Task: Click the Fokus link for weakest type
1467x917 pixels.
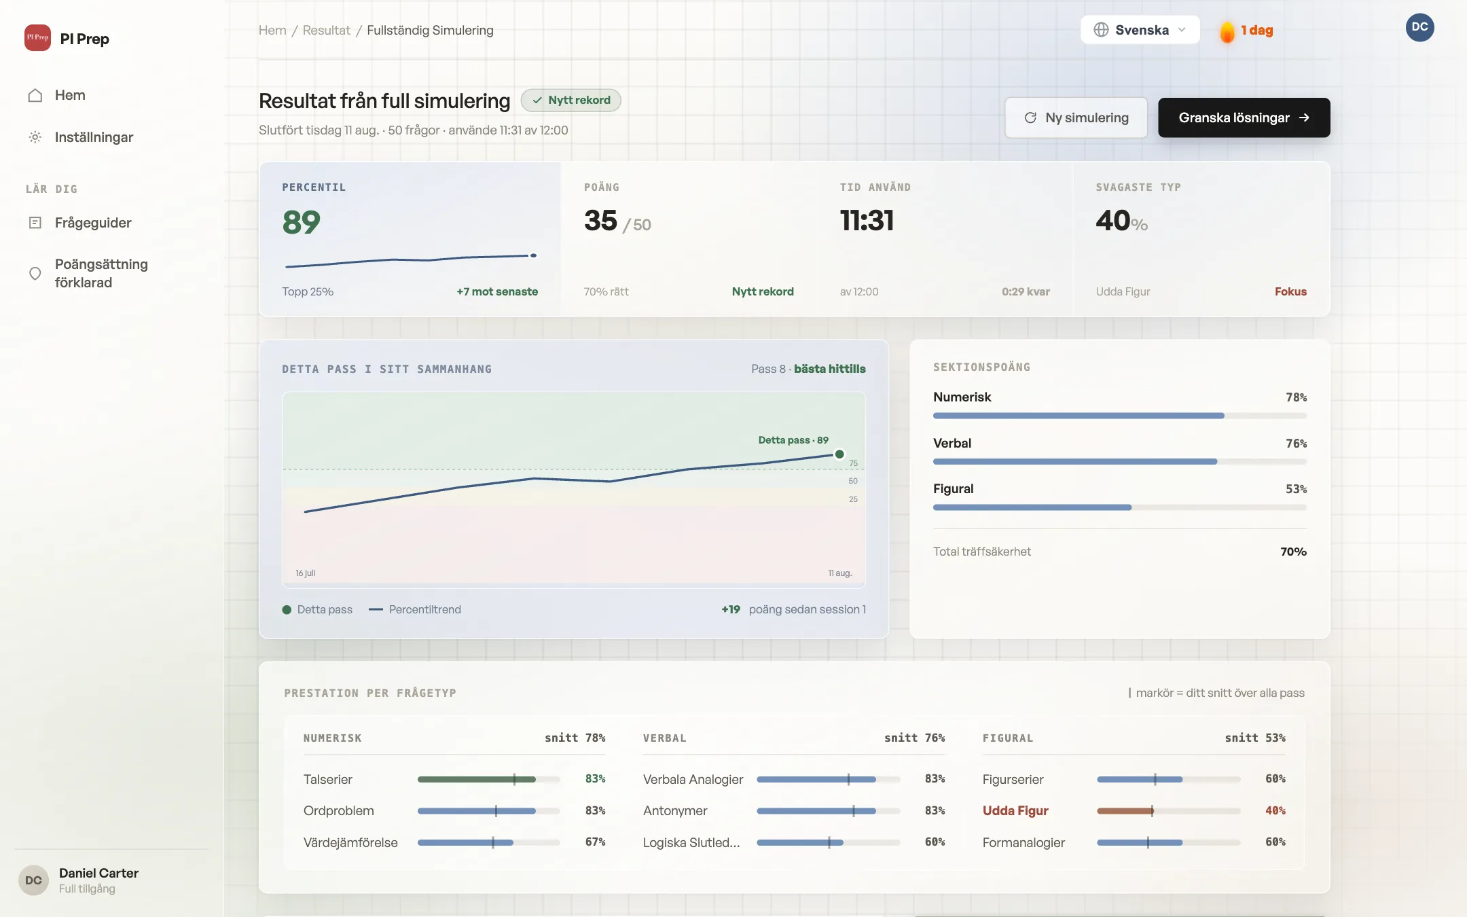Action: 1290,291
